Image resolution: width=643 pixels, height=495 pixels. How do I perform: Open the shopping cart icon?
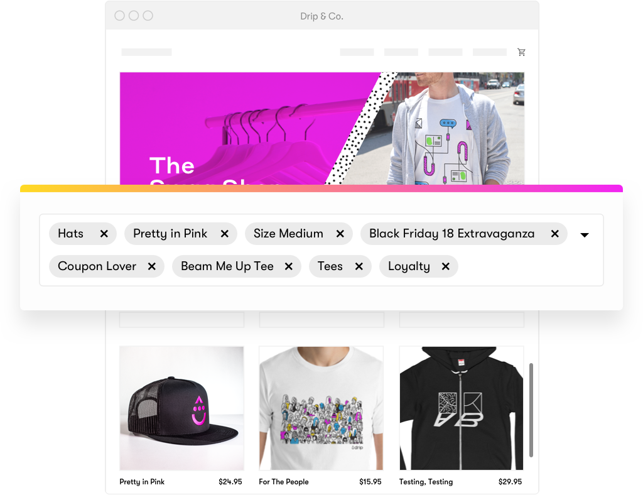[521, 52]
